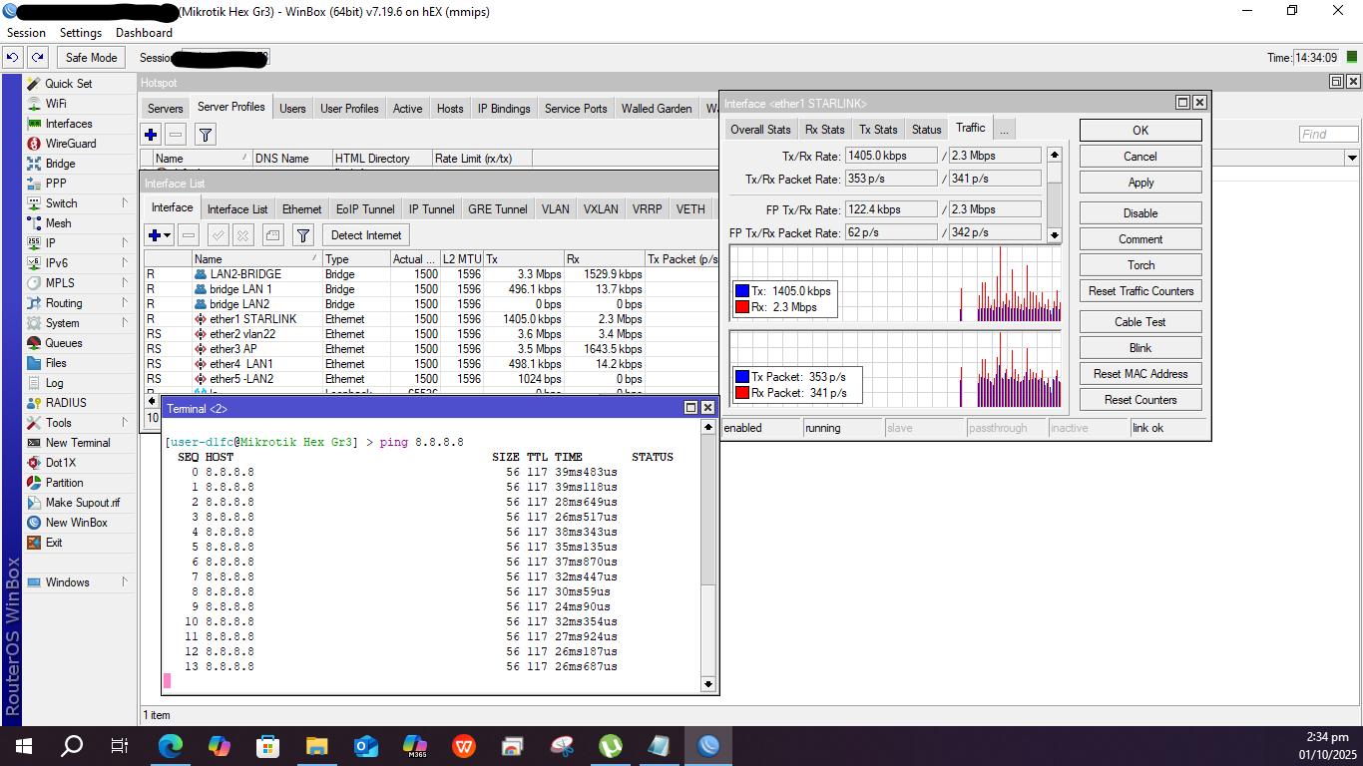Click the disable X icon in Interface List
Screen dimensions: 1363x766
click(242, 235)
